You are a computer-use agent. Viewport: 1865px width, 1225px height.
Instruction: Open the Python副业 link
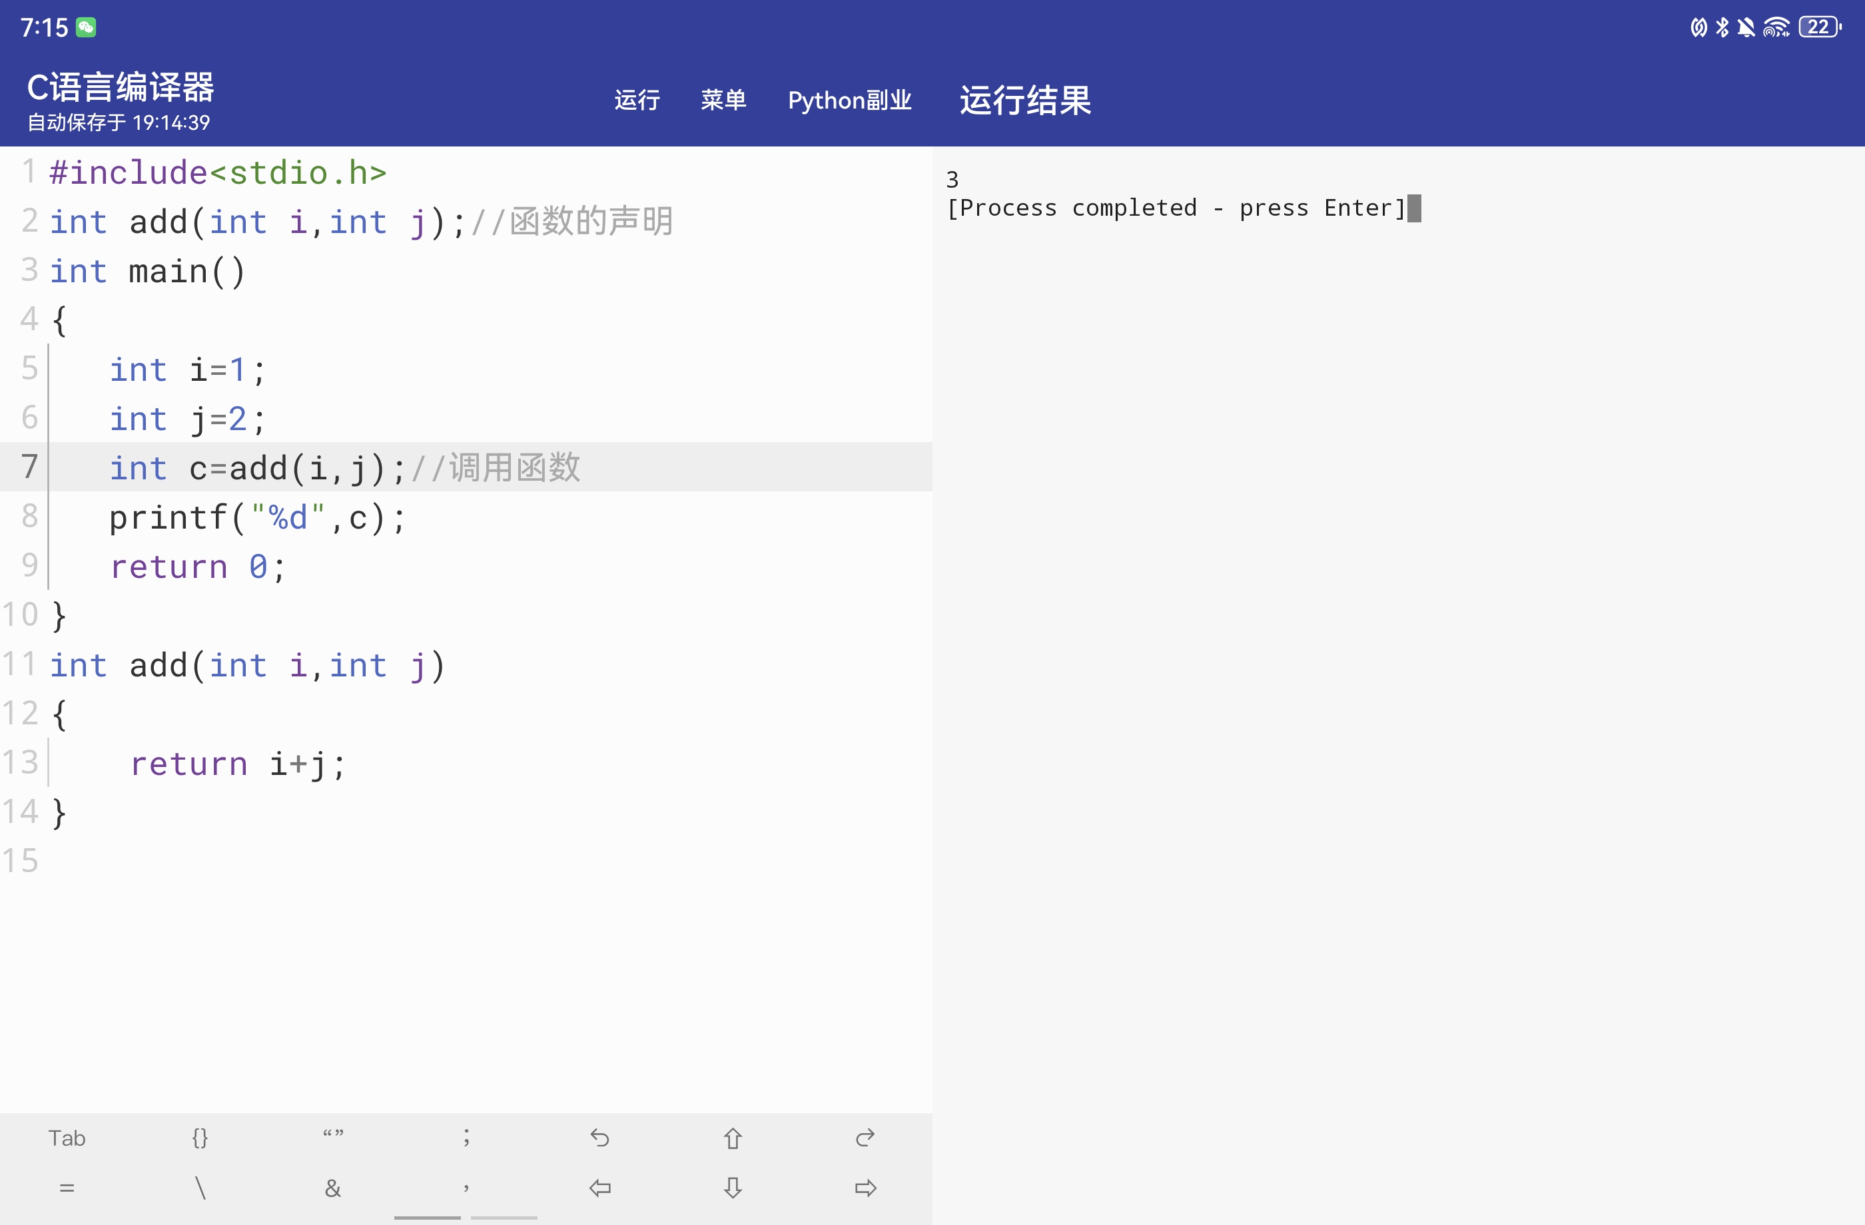[x=849, y=101]
